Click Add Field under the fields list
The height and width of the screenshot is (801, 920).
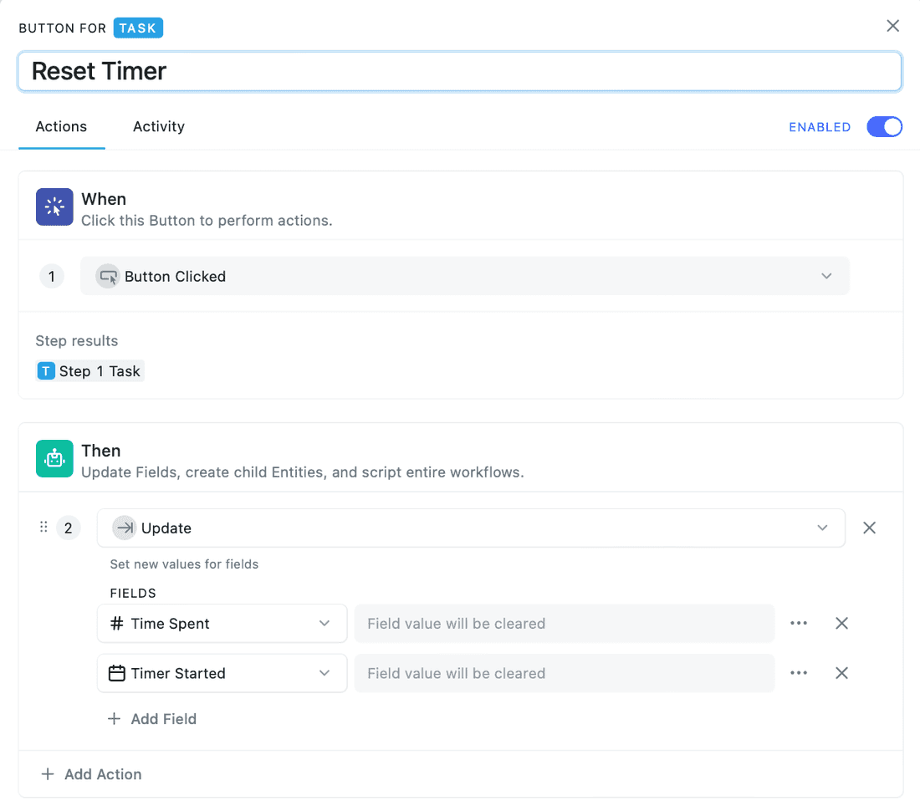tap(152, 719)
